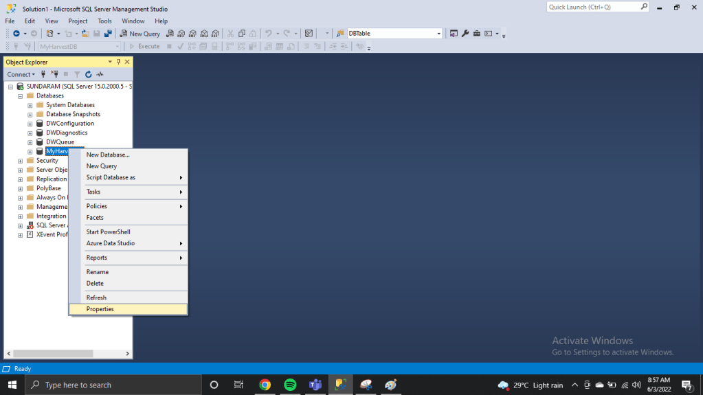Click the Activity Monitor icon in Object Explorer
This screenshot has width=703, height=395.
tap(100, 74)
